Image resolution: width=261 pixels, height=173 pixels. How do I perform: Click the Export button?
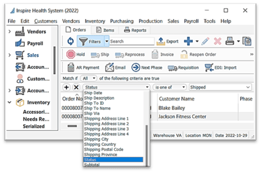click(167, 41)
